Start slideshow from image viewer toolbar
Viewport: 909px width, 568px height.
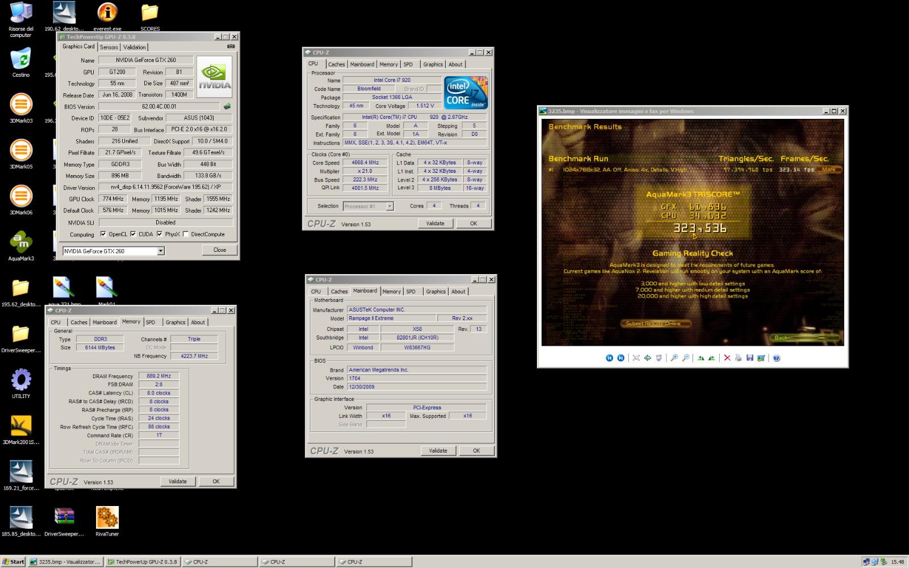pos(658,358)
